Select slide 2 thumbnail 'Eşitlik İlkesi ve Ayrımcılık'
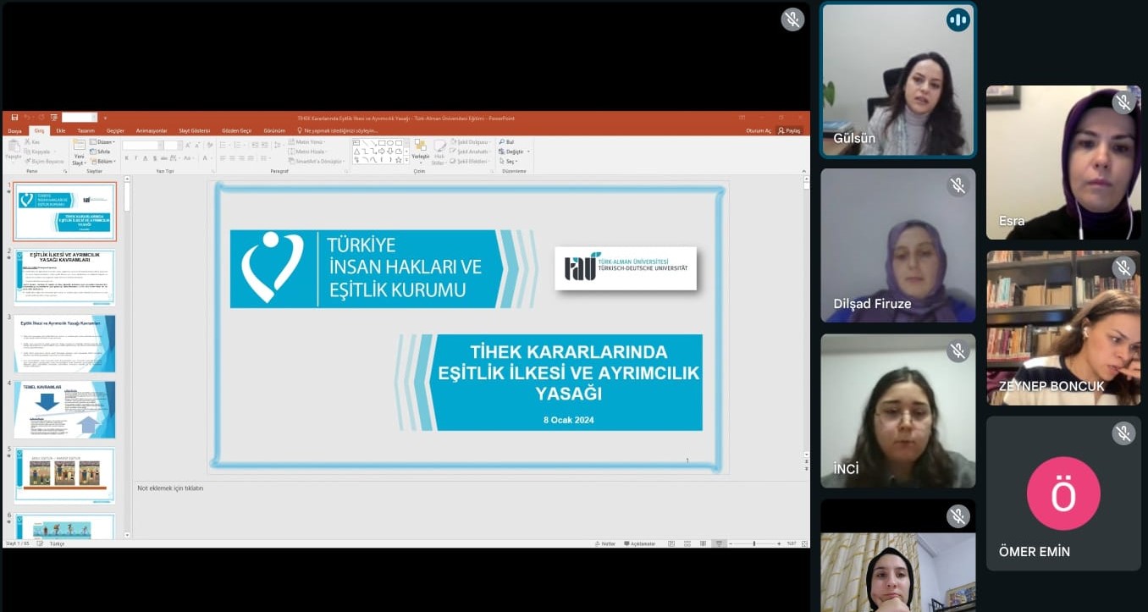Screen dimensions: 1148x612 [x=64, y=277]
